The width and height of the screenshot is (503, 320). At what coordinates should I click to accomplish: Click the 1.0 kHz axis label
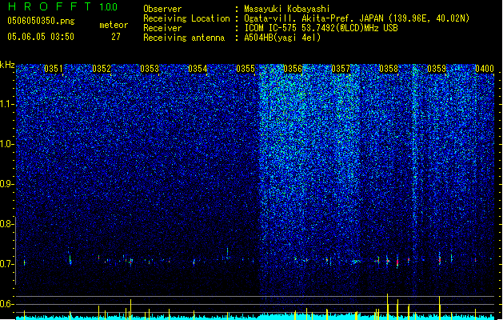click(x=6, y=144)
